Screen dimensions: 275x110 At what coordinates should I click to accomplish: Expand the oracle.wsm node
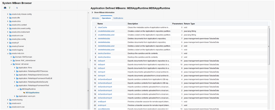(x=8, y=103)
